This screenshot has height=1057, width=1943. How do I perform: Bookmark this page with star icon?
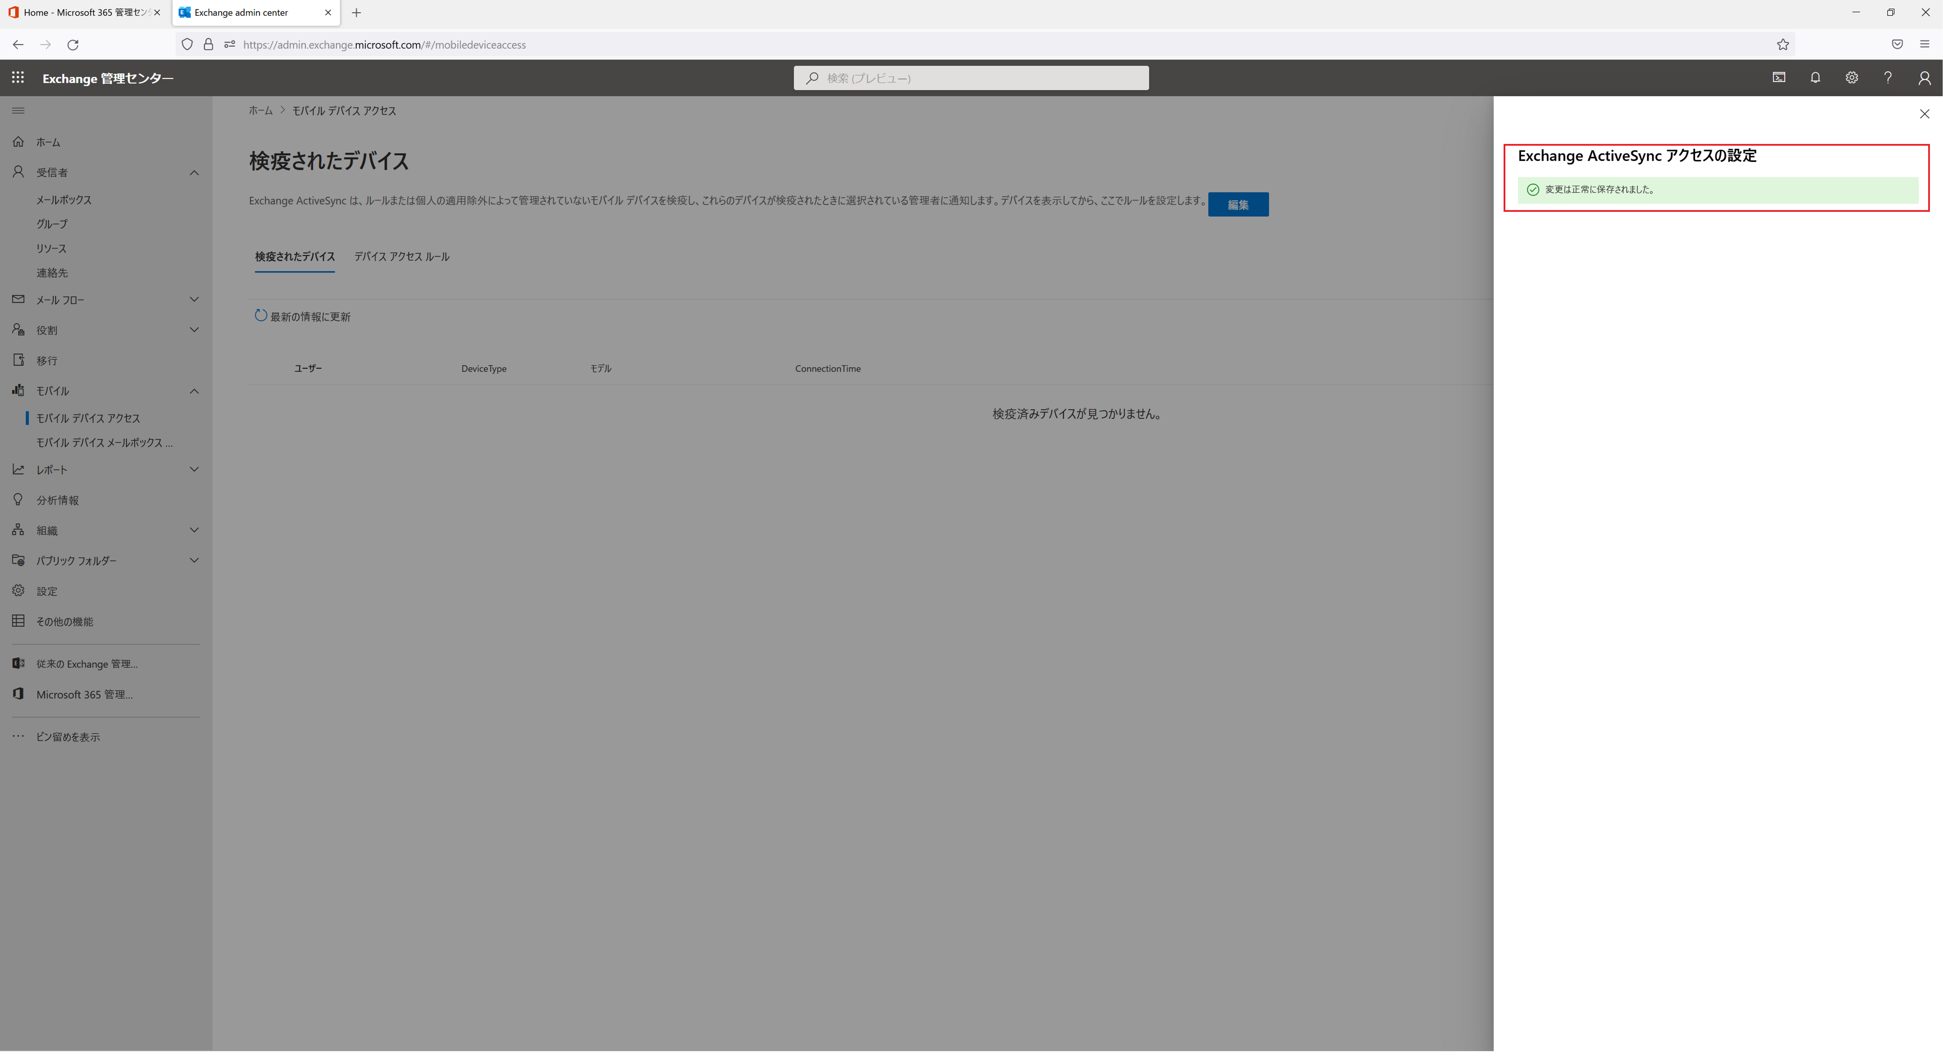point(1782,44)
